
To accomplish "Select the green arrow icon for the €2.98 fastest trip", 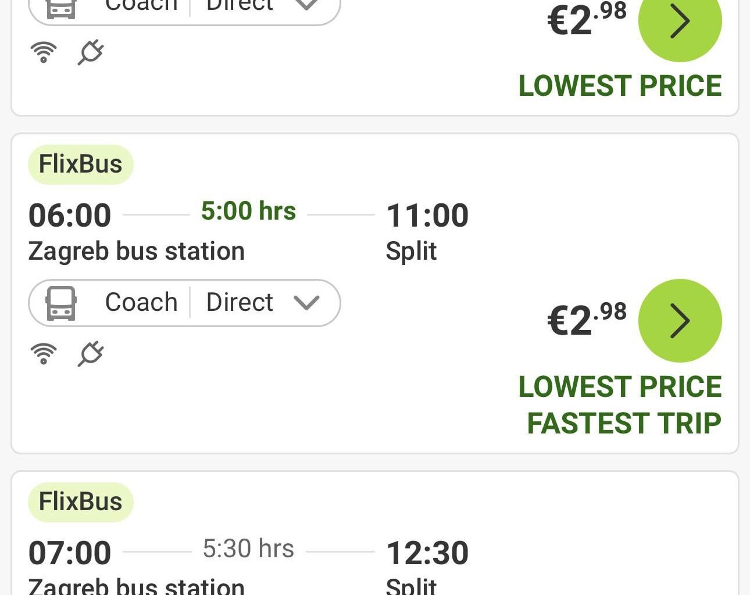I will coord(680,321).
